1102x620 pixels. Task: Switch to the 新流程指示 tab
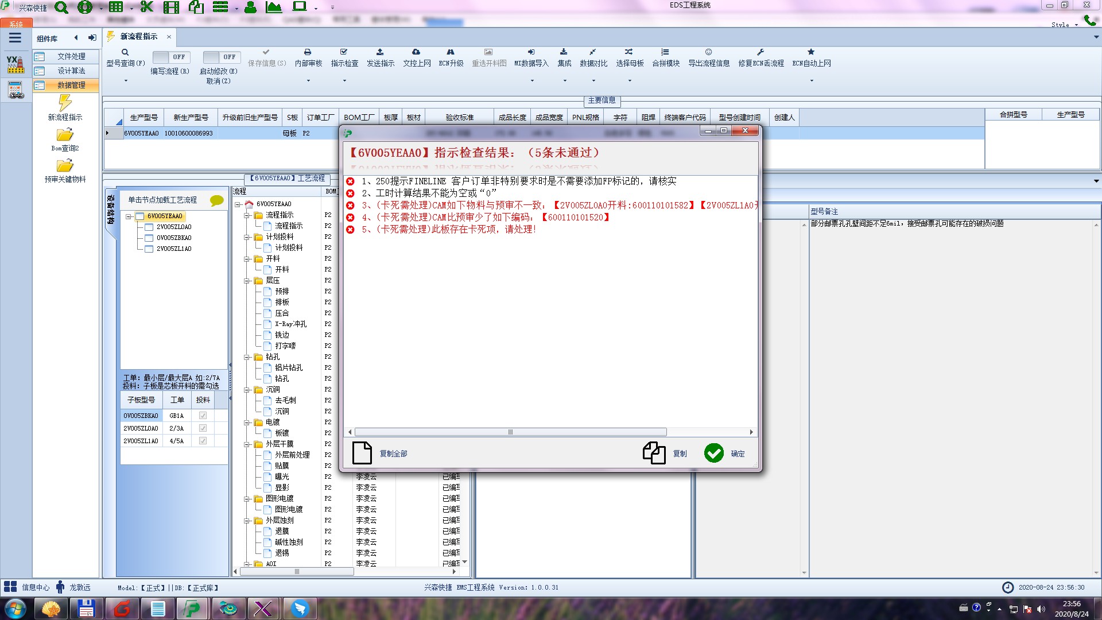click(x=138, y=37)
